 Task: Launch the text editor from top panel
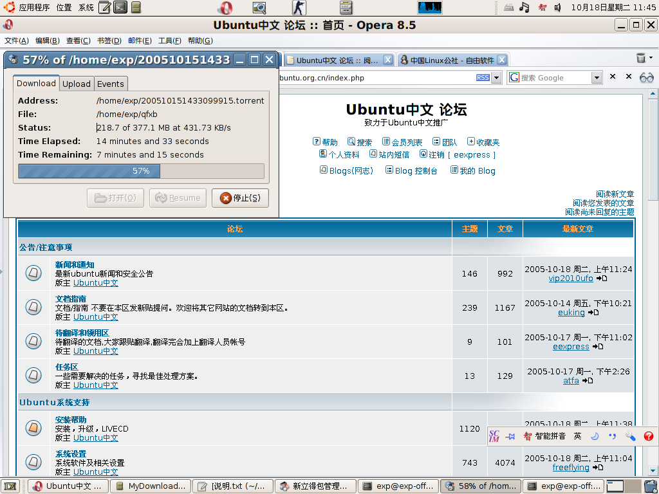click(x=105, y=7)
